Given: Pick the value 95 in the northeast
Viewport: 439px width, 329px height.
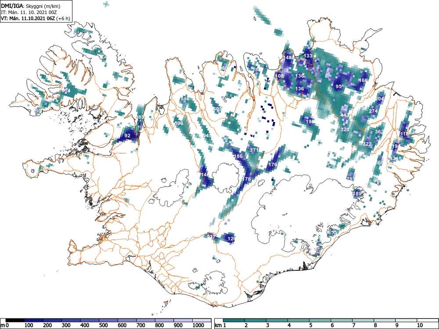Looking at the screenshot, I should pos(338,86).
